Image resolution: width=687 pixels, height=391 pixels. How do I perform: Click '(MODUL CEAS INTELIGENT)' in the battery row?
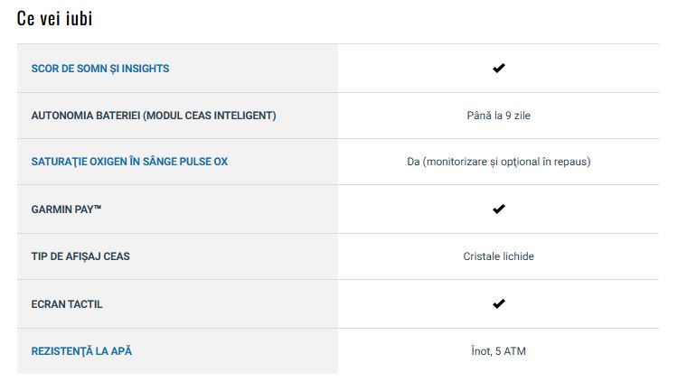pos(210,116)
